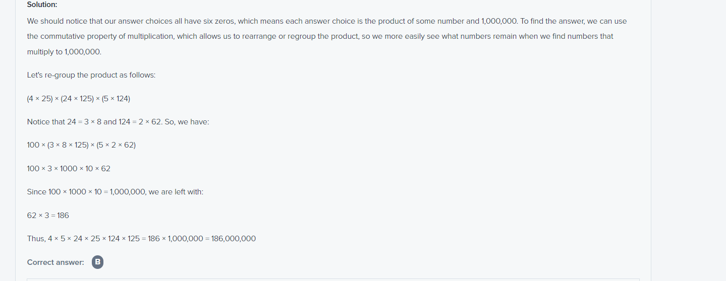Click the expression '100 × (3 × 8 × 125) × (5 × 2 × 62)'

point(81,145)
